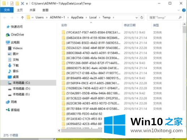Select folder {4F755046-B5ED-4b62-81FF-56E9D53...
The image size is (187, 140).
pos(93,43)
